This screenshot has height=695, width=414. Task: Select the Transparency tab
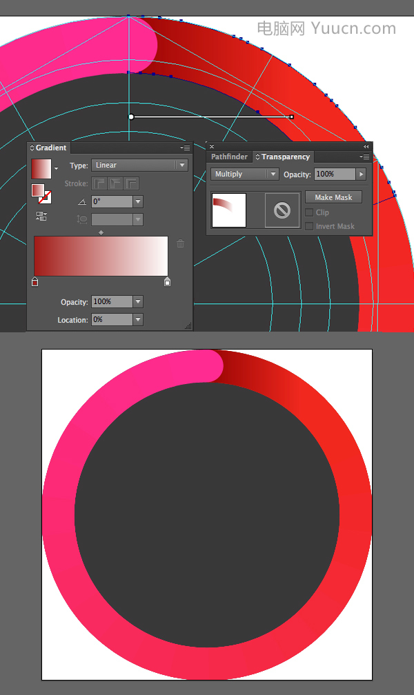coord(283,157)
